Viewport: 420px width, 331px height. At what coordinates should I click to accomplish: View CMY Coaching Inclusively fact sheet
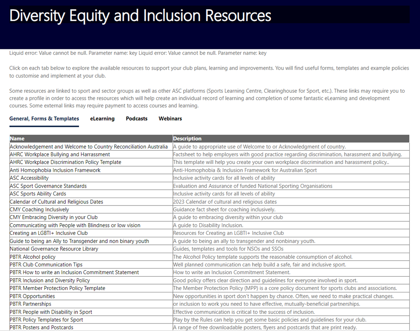[x=40, y=209]
